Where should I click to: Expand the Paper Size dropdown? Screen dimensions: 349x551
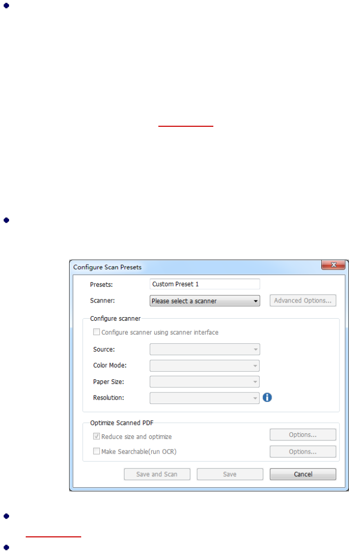(x=205, y=382)
